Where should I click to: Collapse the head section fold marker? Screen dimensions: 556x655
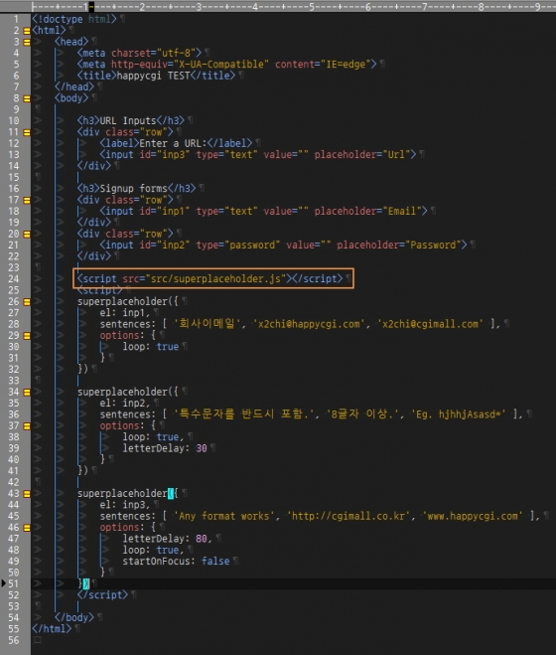point(26,42)
